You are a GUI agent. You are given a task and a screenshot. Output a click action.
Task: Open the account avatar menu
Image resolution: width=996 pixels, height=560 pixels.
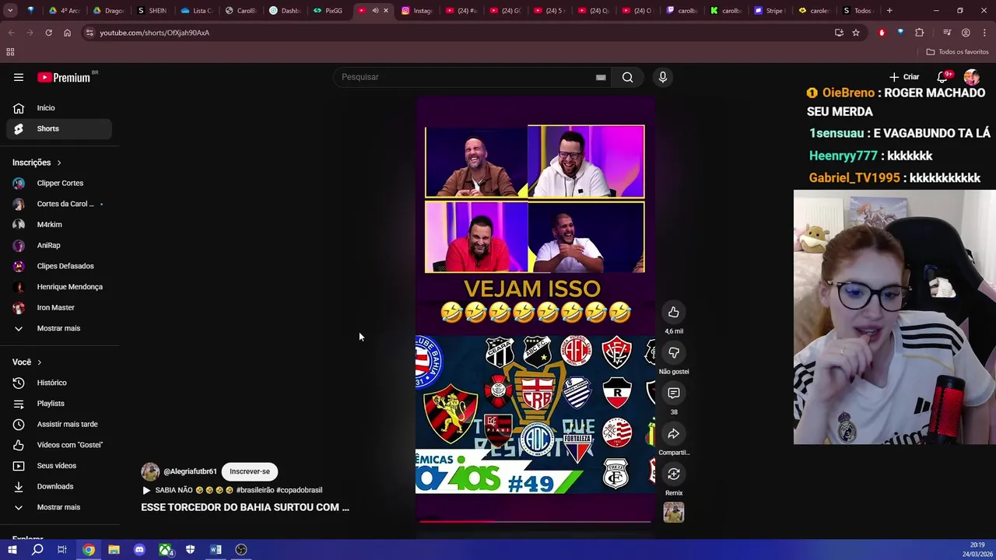(972, 77)
